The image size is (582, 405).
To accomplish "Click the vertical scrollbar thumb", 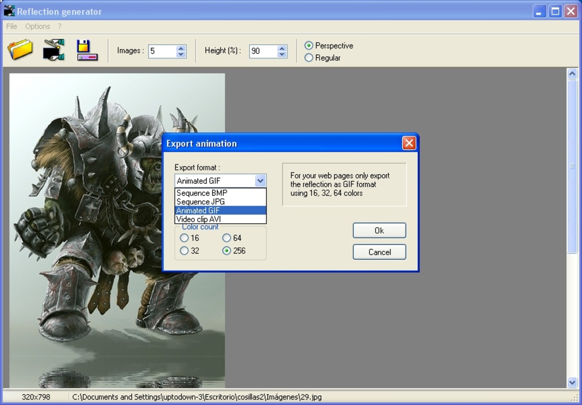I will [572, 166].
